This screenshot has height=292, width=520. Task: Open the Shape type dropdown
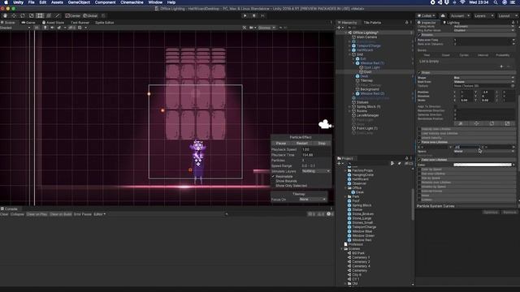[x=484, y=78]
